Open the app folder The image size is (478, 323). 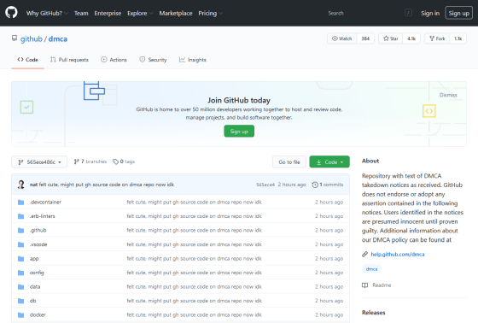(34, 259)
